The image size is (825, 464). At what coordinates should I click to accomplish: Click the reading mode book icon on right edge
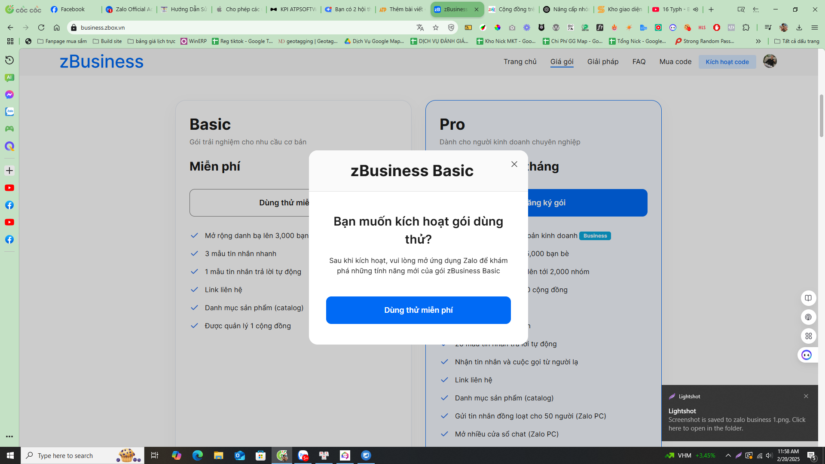(x=808, y=298)
